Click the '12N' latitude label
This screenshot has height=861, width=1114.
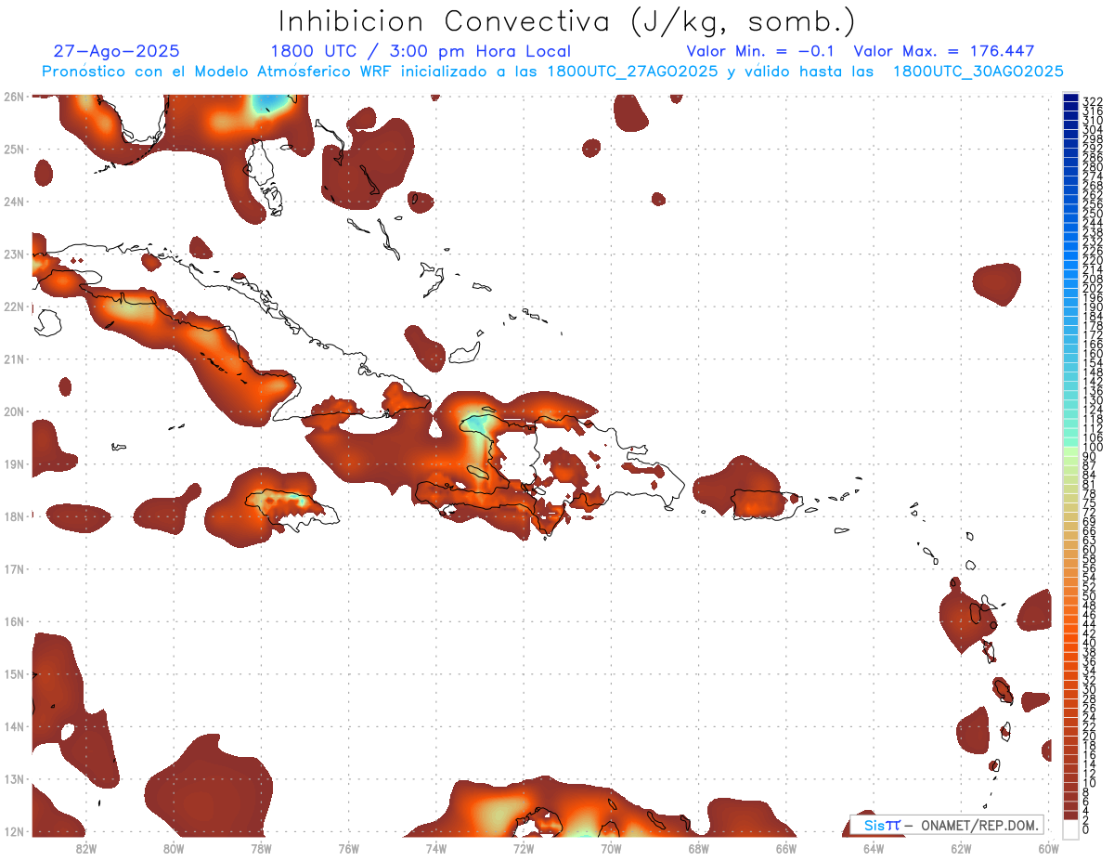coord(13,831)
